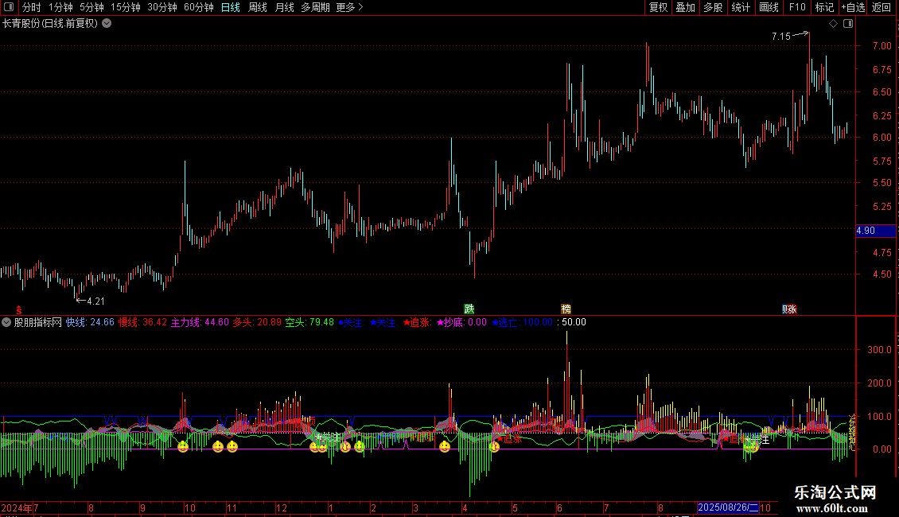Toggle the right info panel icon
The width and height of the screenshot is (899, 517).
pos(848,24)
